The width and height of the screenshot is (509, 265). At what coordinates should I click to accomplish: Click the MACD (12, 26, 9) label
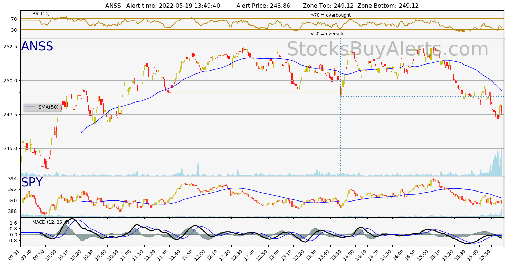(51, 222)
